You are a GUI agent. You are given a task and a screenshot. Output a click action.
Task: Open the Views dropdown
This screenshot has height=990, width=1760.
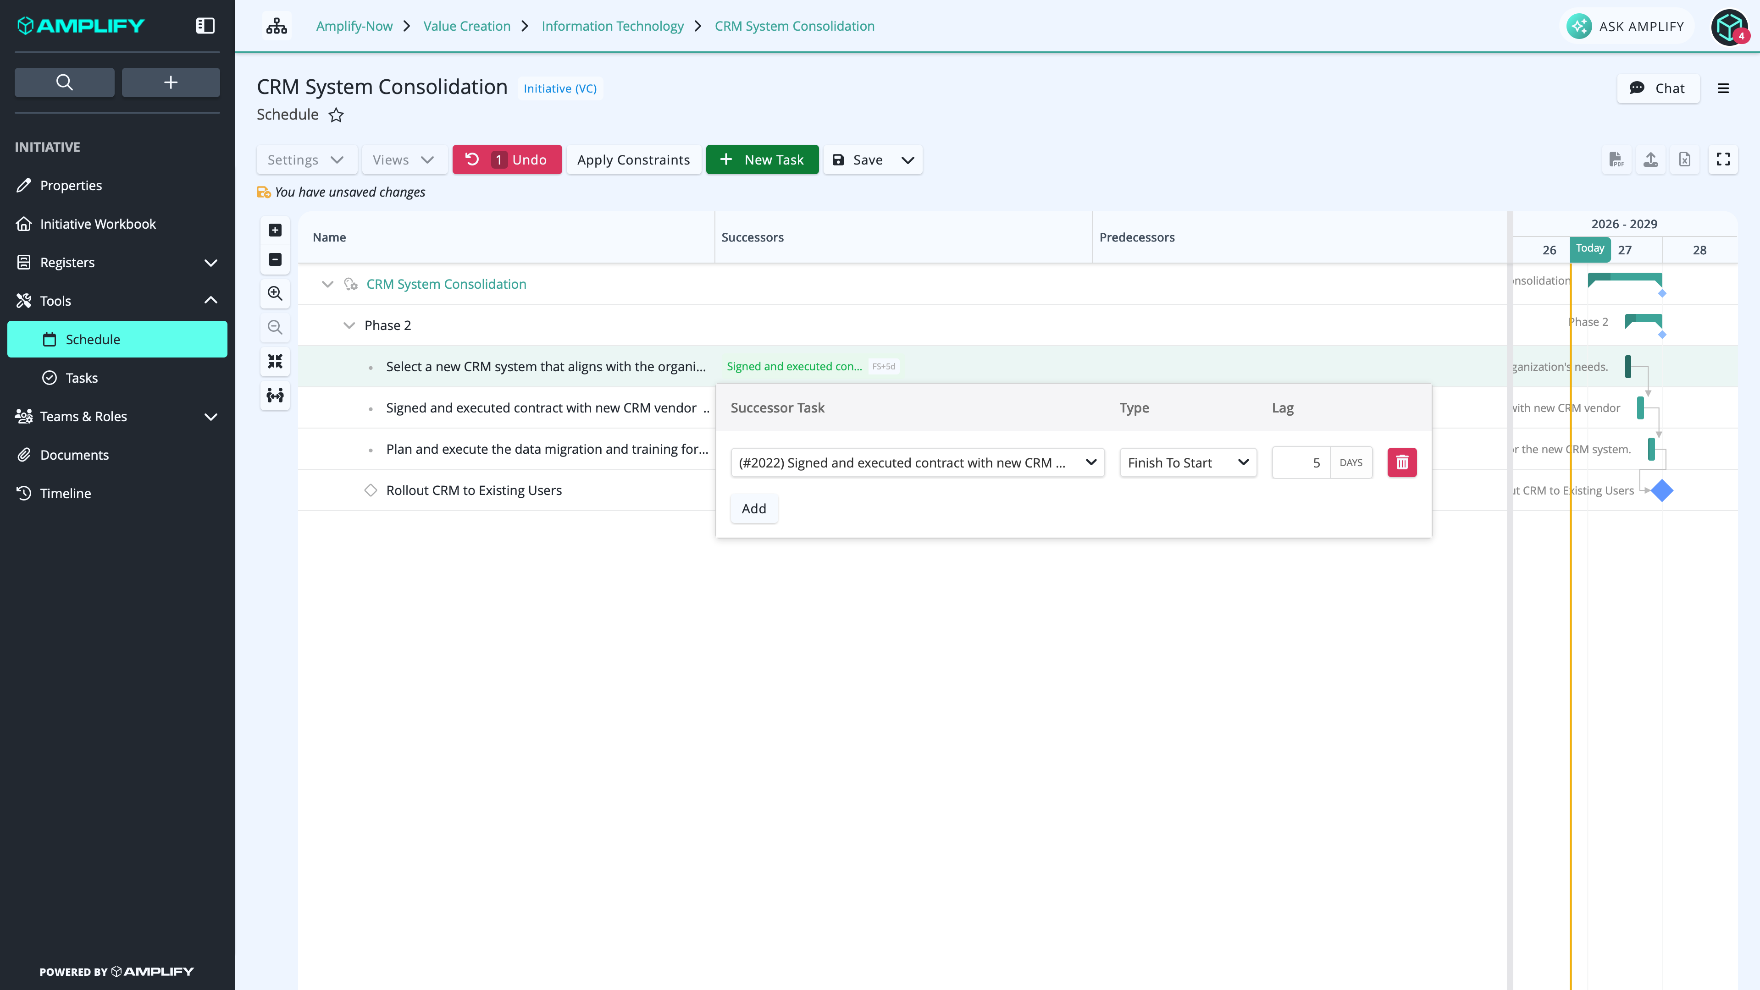pyautogui.click(x=404, y=160)
